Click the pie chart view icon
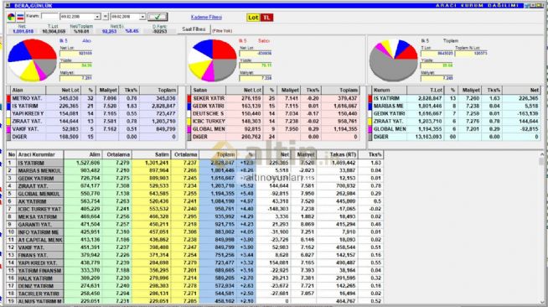 (11, 17)
